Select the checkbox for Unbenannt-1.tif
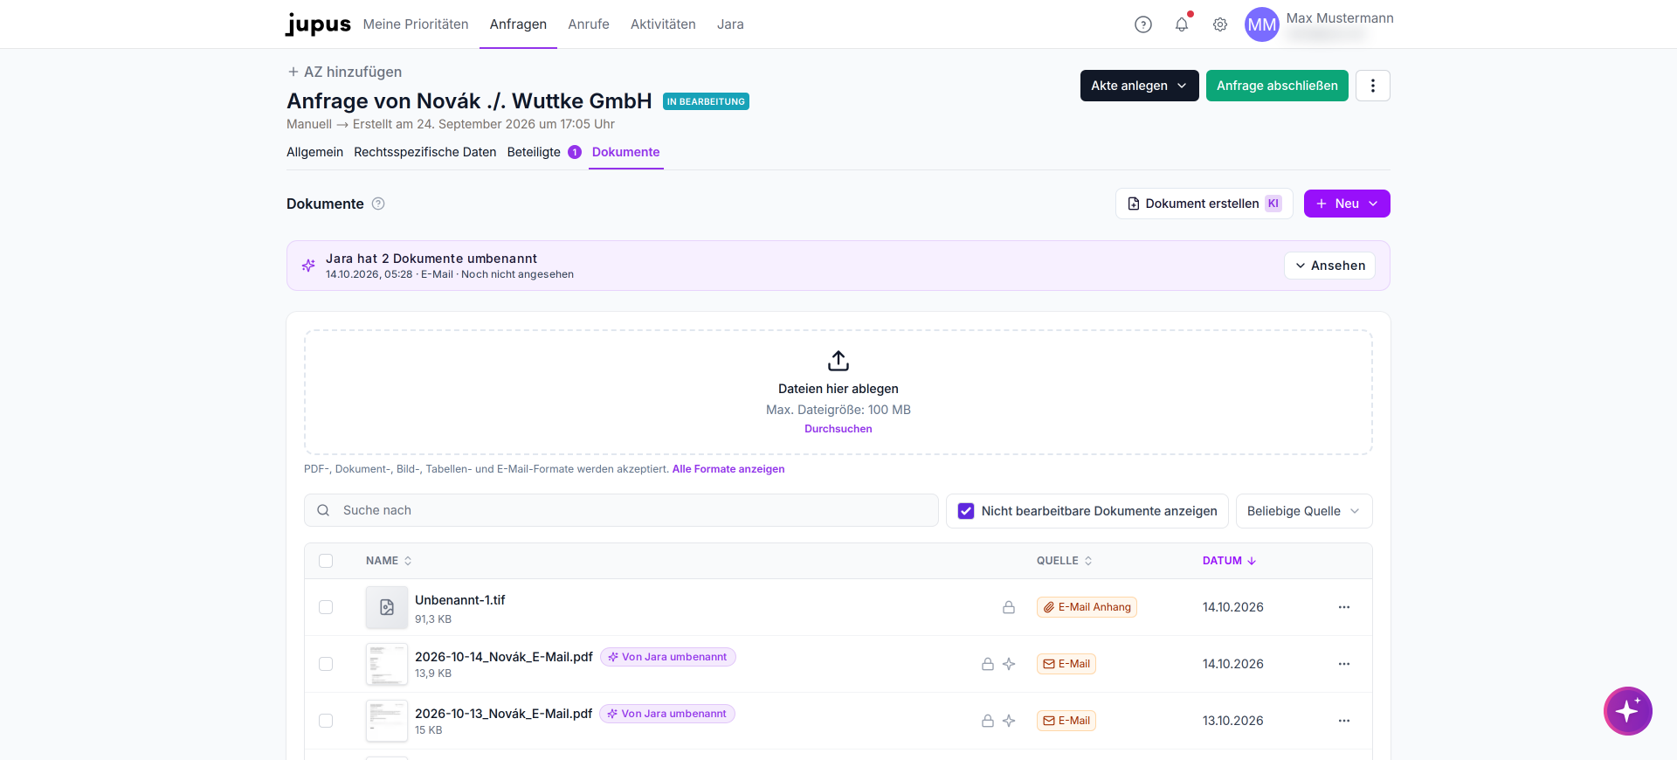The width and height of the screenshot is (1677, 760). [326, 607]
